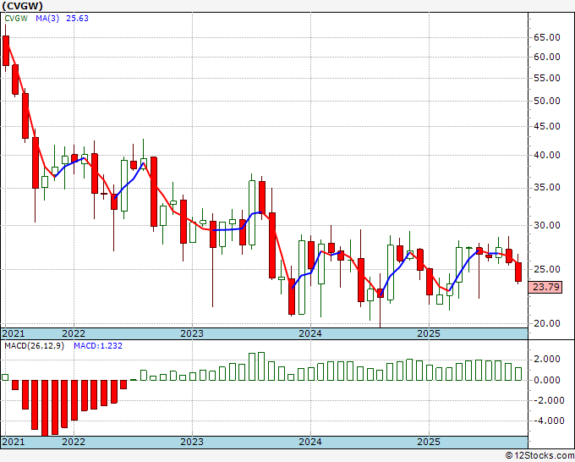Click the tallest green MACD histogram bar
The width and height of the screenshot is (575, 462).
coord(261,366)
